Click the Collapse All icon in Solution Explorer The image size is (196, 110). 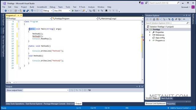pos(176,19)
